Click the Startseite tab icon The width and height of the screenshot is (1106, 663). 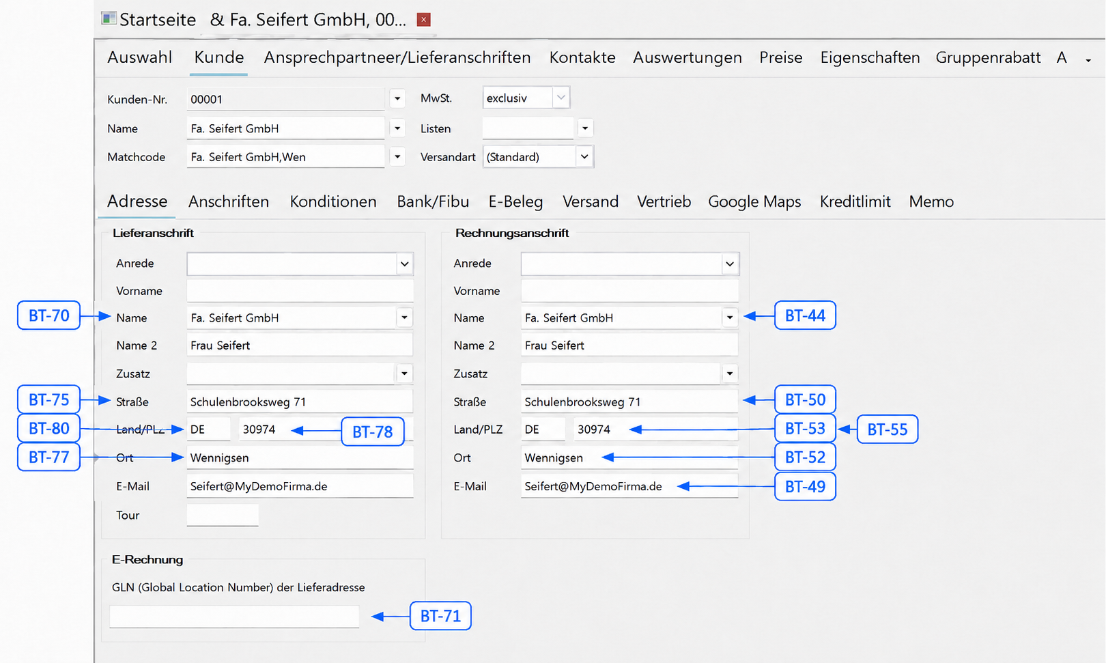(x=109, y=18)
